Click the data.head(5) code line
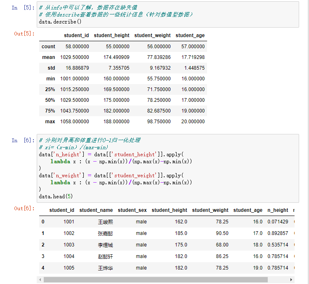The height and width of the screenshot is (284, 309). pos(56,196)
